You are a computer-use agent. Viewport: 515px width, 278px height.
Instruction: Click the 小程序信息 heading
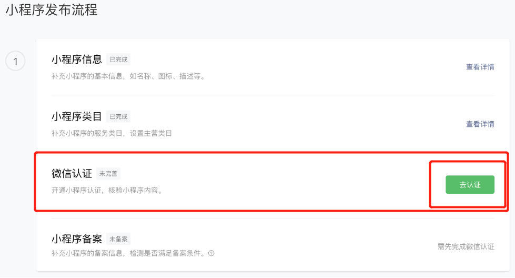[x=77, y=59]
